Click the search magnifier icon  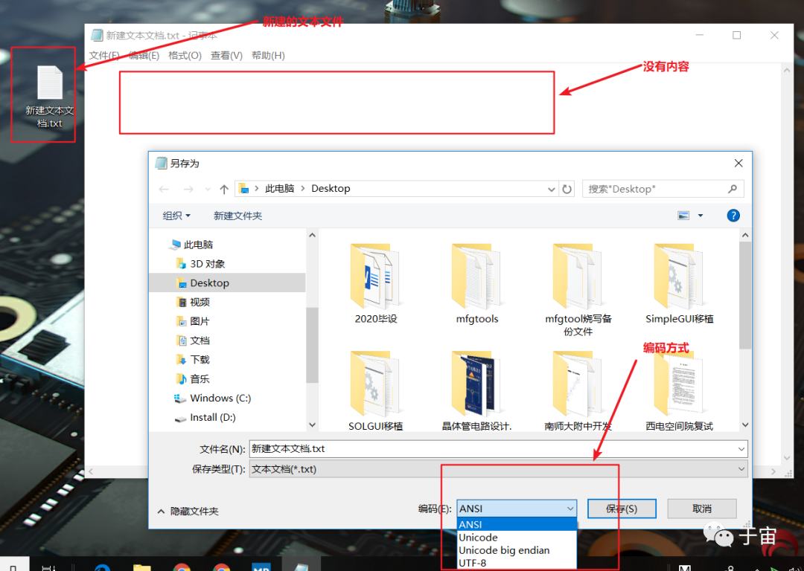point(733,189)
